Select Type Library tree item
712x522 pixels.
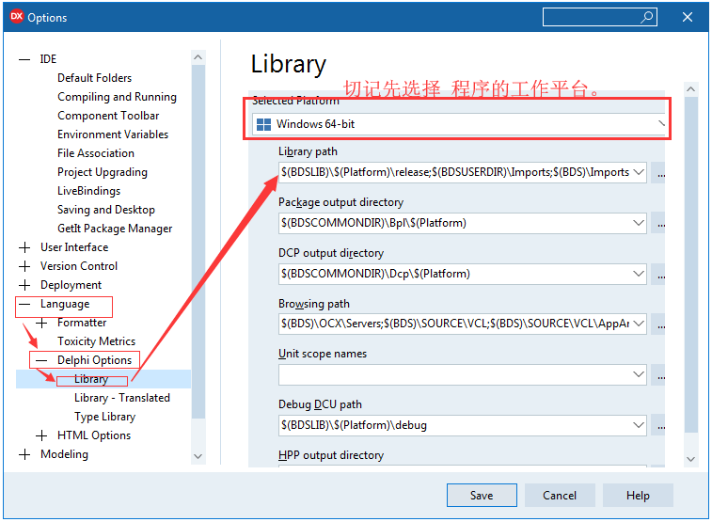[x=104, y=417]
